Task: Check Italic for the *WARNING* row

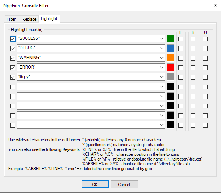Action: [x=181, y=58]
